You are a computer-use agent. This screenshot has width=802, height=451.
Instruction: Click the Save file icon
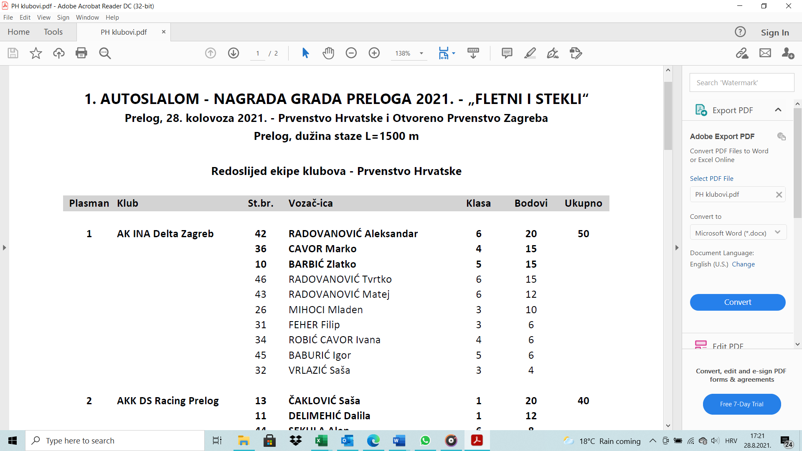coord(13,53)
